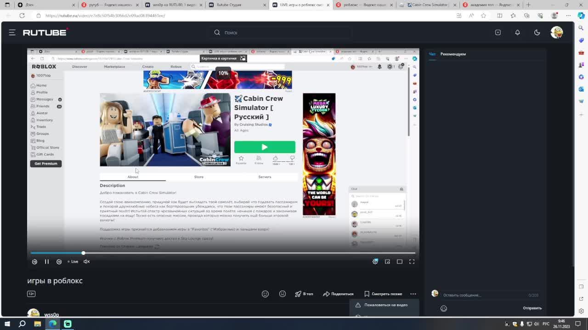
Task: Add page to browser favorites star
Action: 483,16
